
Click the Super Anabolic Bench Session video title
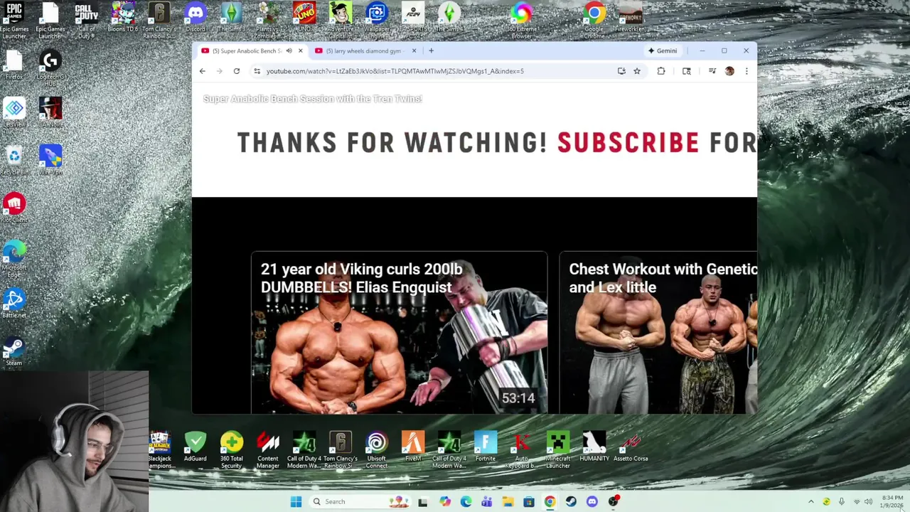313,99
